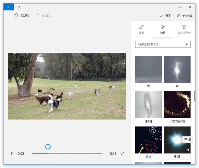Select the 煙の柱 effect thumbnail

click(148, 105)
